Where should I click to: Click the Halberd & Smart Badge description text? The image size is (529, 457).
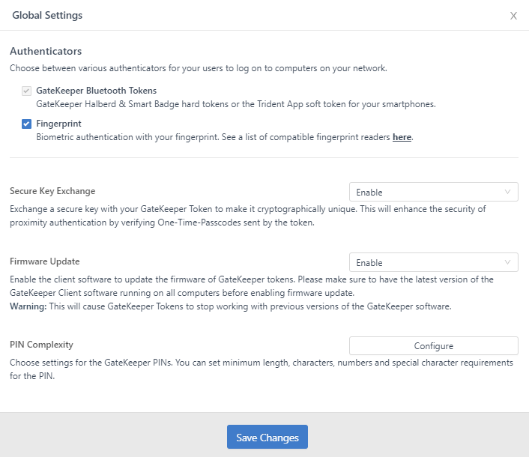[x=235, y=104]
